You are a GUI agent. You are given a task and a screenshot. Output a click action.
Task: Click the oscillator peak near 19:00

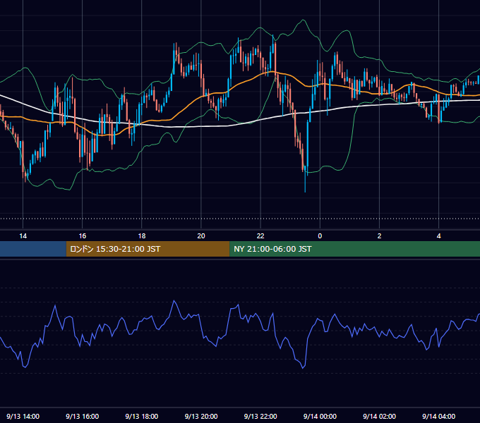pos(174,301)
